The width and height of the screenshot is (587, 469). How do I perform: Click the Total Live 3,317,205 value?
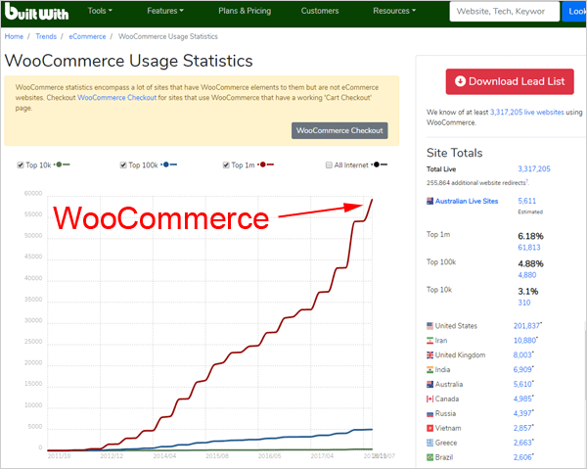coord(534,169)
